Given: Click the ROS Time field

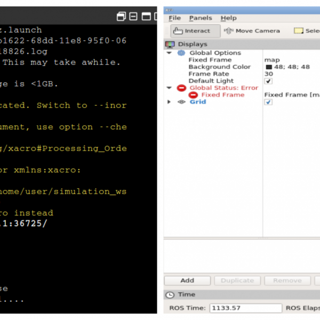Looking at the screenshot, I should (246, 308).
